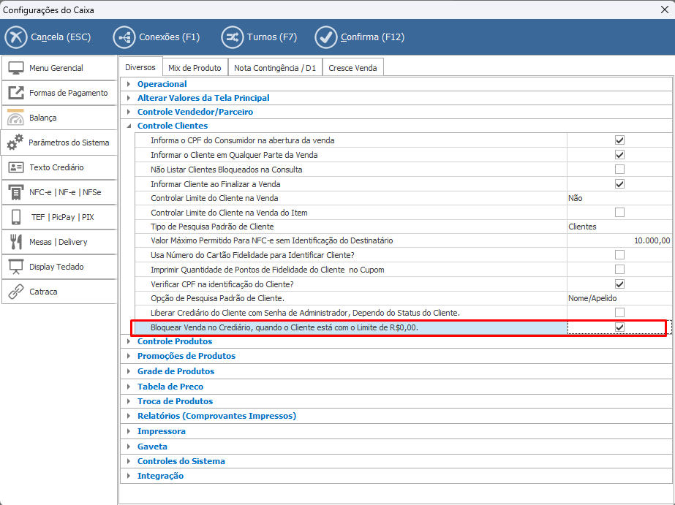
Task: Open Mesas | Delivery cutlery icon
Action: 16,242
